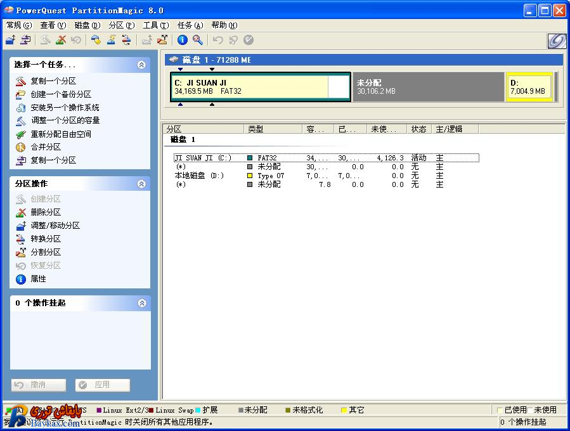Click the Undo last change toolbar icon
Image resolution: width=570 pixels, height=431 pixels.
point(217,39)
